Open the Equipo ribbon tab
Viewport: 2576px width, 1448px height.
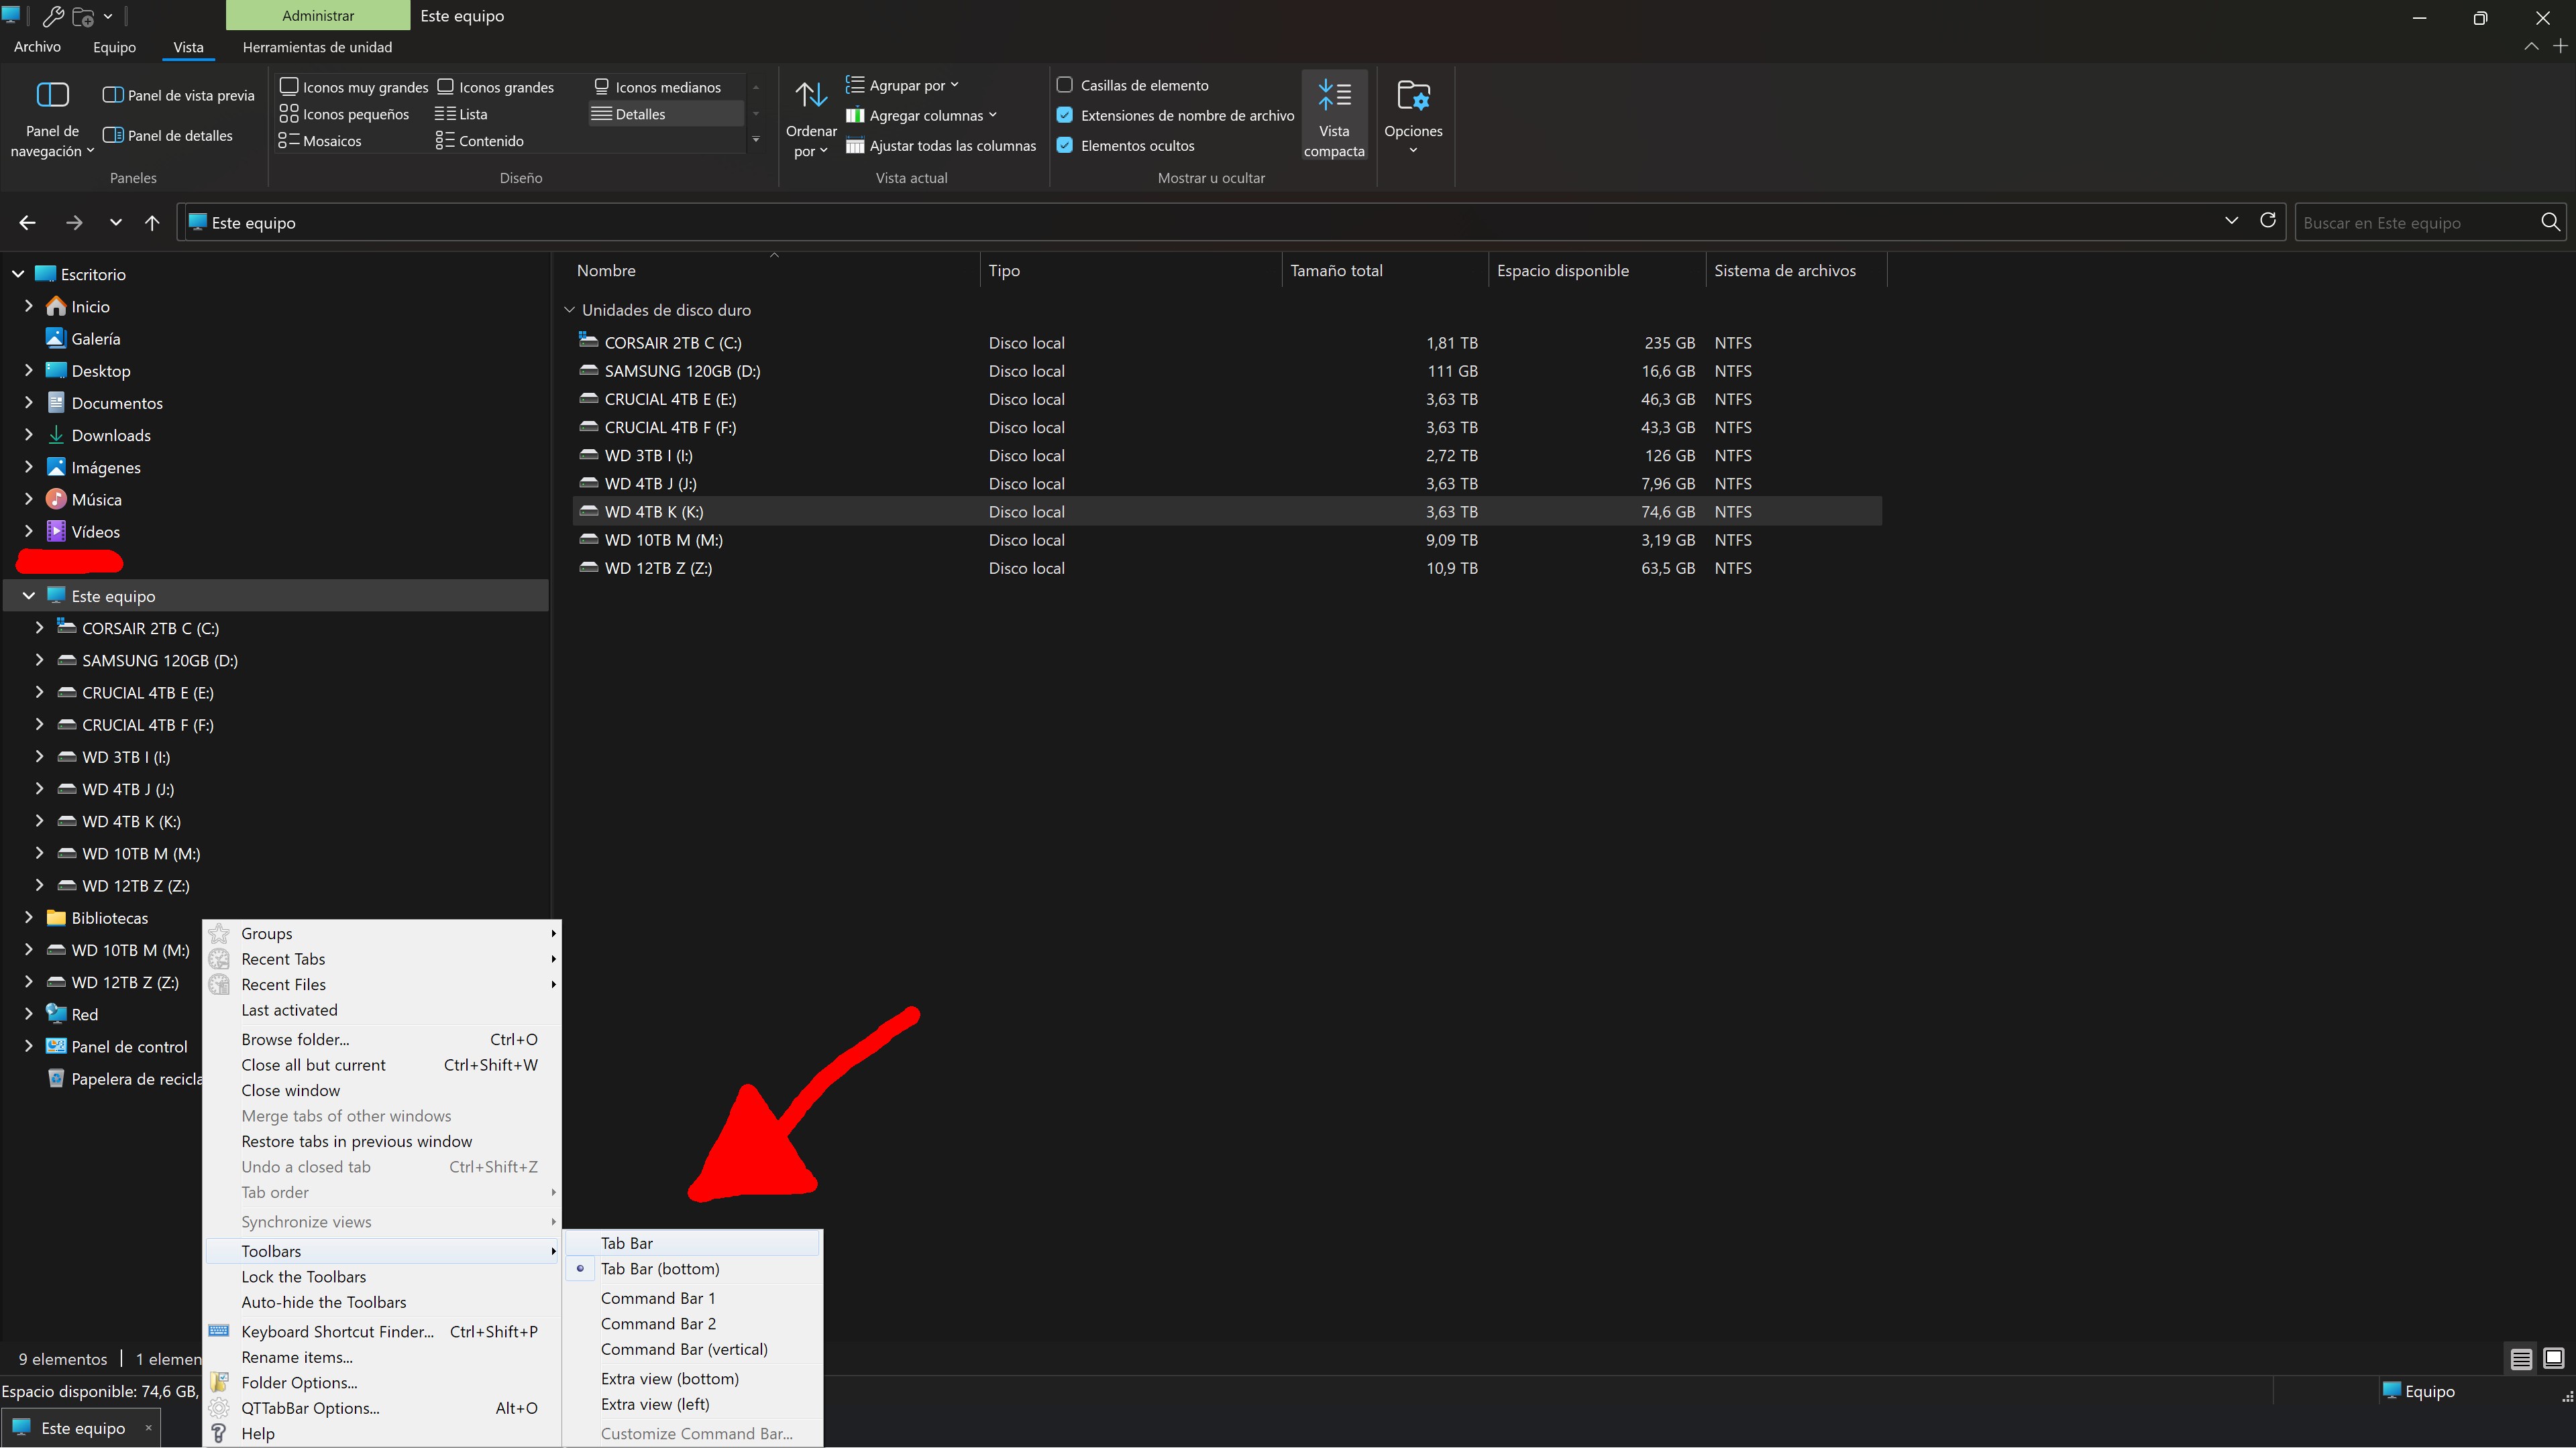pos(114,47)
